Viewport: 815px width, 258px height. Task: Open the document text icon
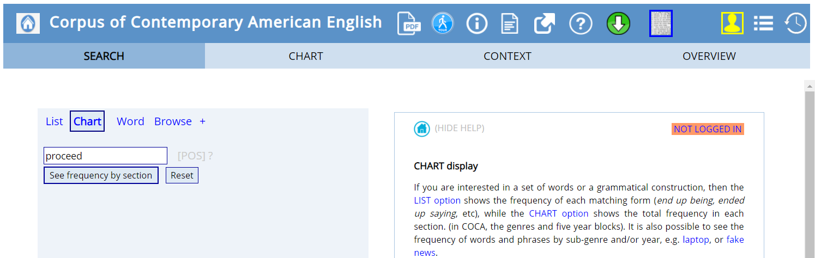coord(510,23)
